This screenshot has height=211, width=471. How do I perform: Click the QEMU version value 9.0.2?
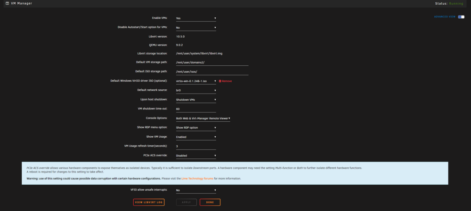click(179, 45)
